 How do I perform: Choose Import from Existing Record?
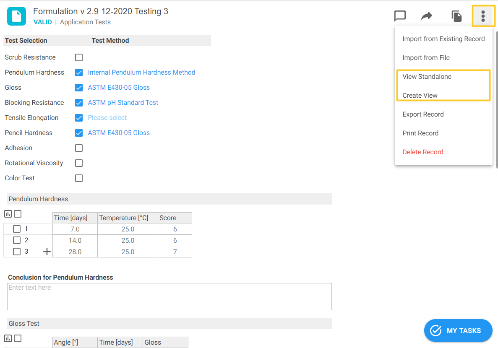click(x=443, y=39)
